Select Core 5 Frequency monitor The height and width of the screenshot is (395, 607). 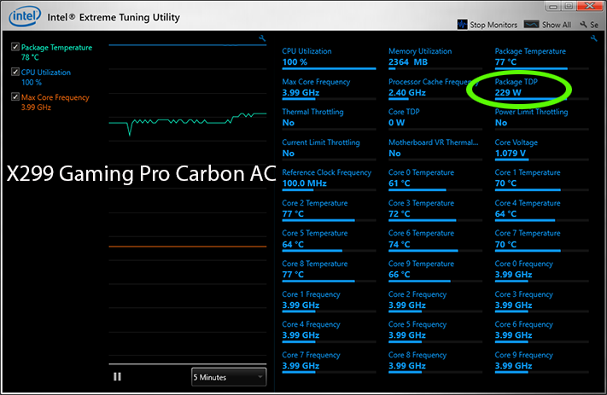click(x=435, y=330)
